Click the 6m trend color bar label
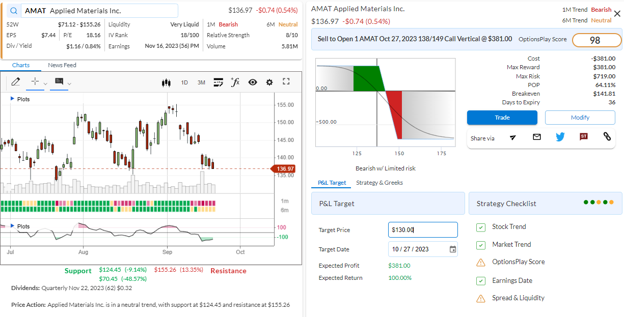This screenshot has height=317, width=624. 284,210
